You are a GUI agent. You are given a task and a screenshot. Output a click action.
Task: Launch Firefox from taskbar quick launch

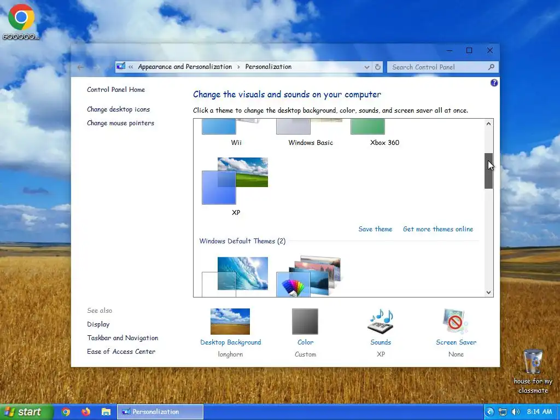[86, 412]
